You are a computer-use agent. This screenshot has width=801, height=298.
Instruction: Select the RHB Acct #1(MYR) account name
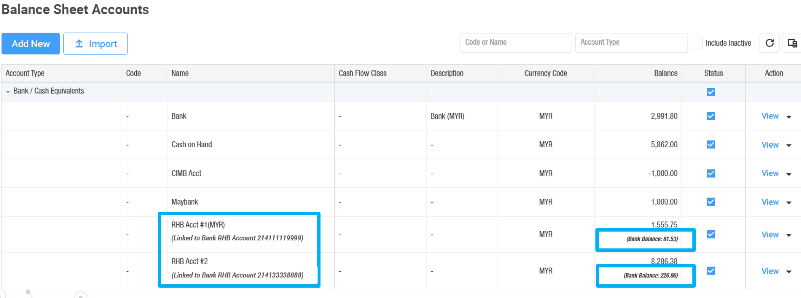coord(198,225)
